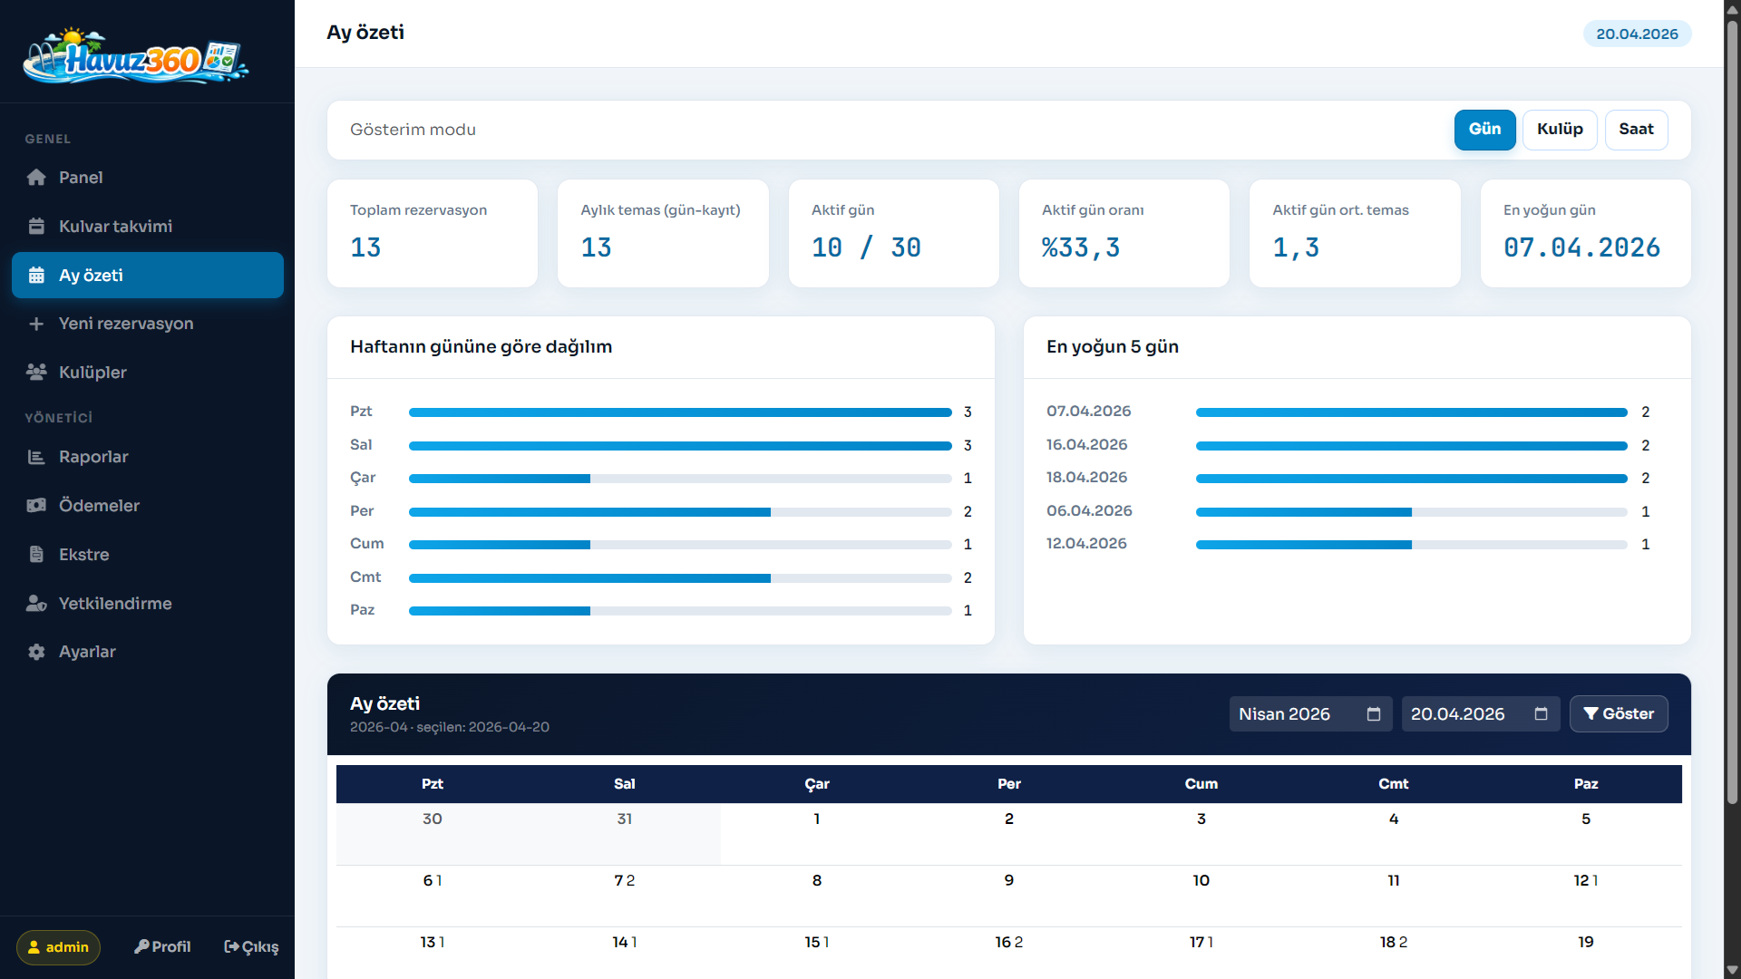Open Ödemeler money icon
1741x979 pixels.
36,506
